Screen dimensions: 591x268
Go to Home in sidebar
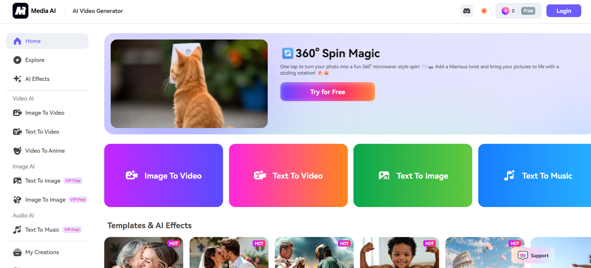47,41
